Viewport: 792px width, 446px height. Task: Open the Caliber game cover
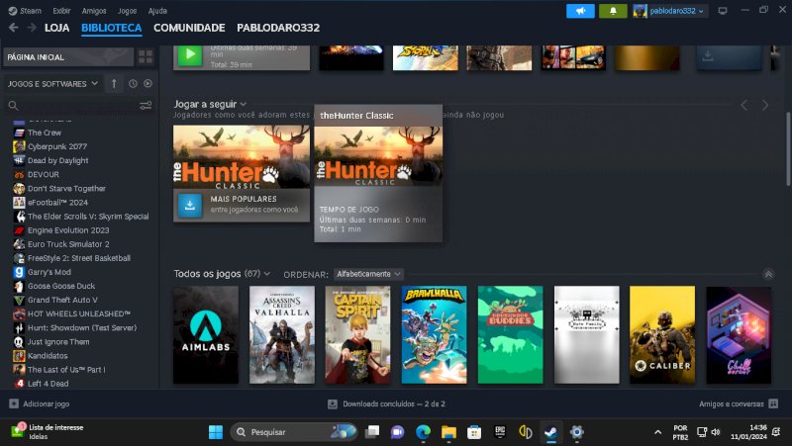pyautogui.click(x=662, y=335)
